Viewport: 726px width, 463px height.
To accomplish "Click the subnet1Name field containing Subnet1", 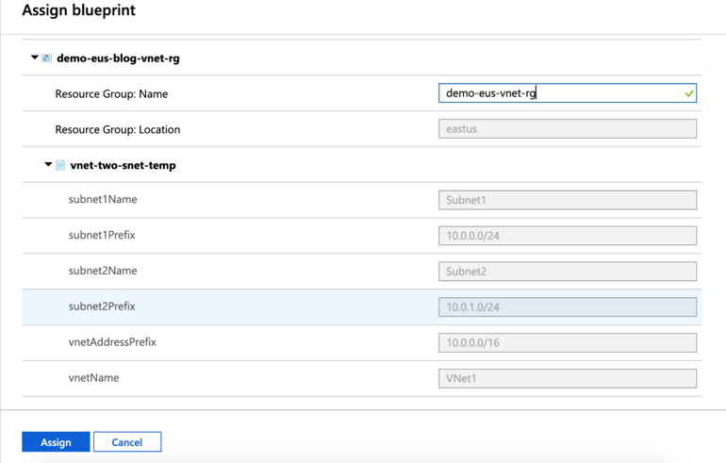I will pyautogui.click(x=568, y=200).
